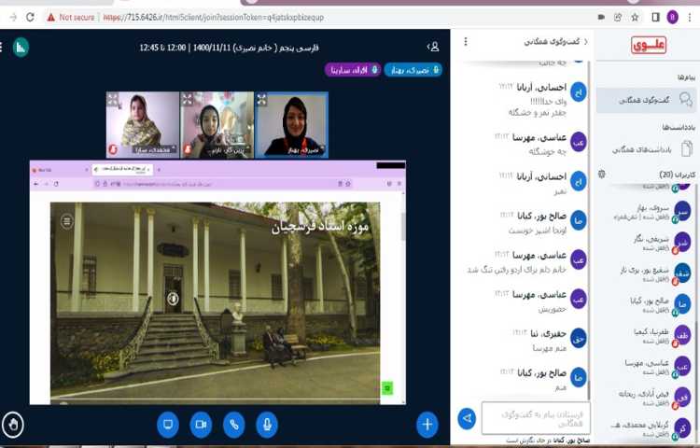Open user ظفرنیا، کیمیا in the user list

coord(646,336)
